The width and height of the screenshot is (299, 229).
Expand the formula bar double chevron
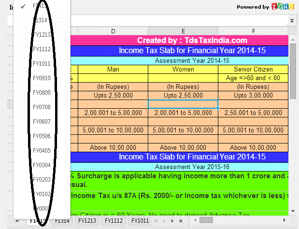292,21
